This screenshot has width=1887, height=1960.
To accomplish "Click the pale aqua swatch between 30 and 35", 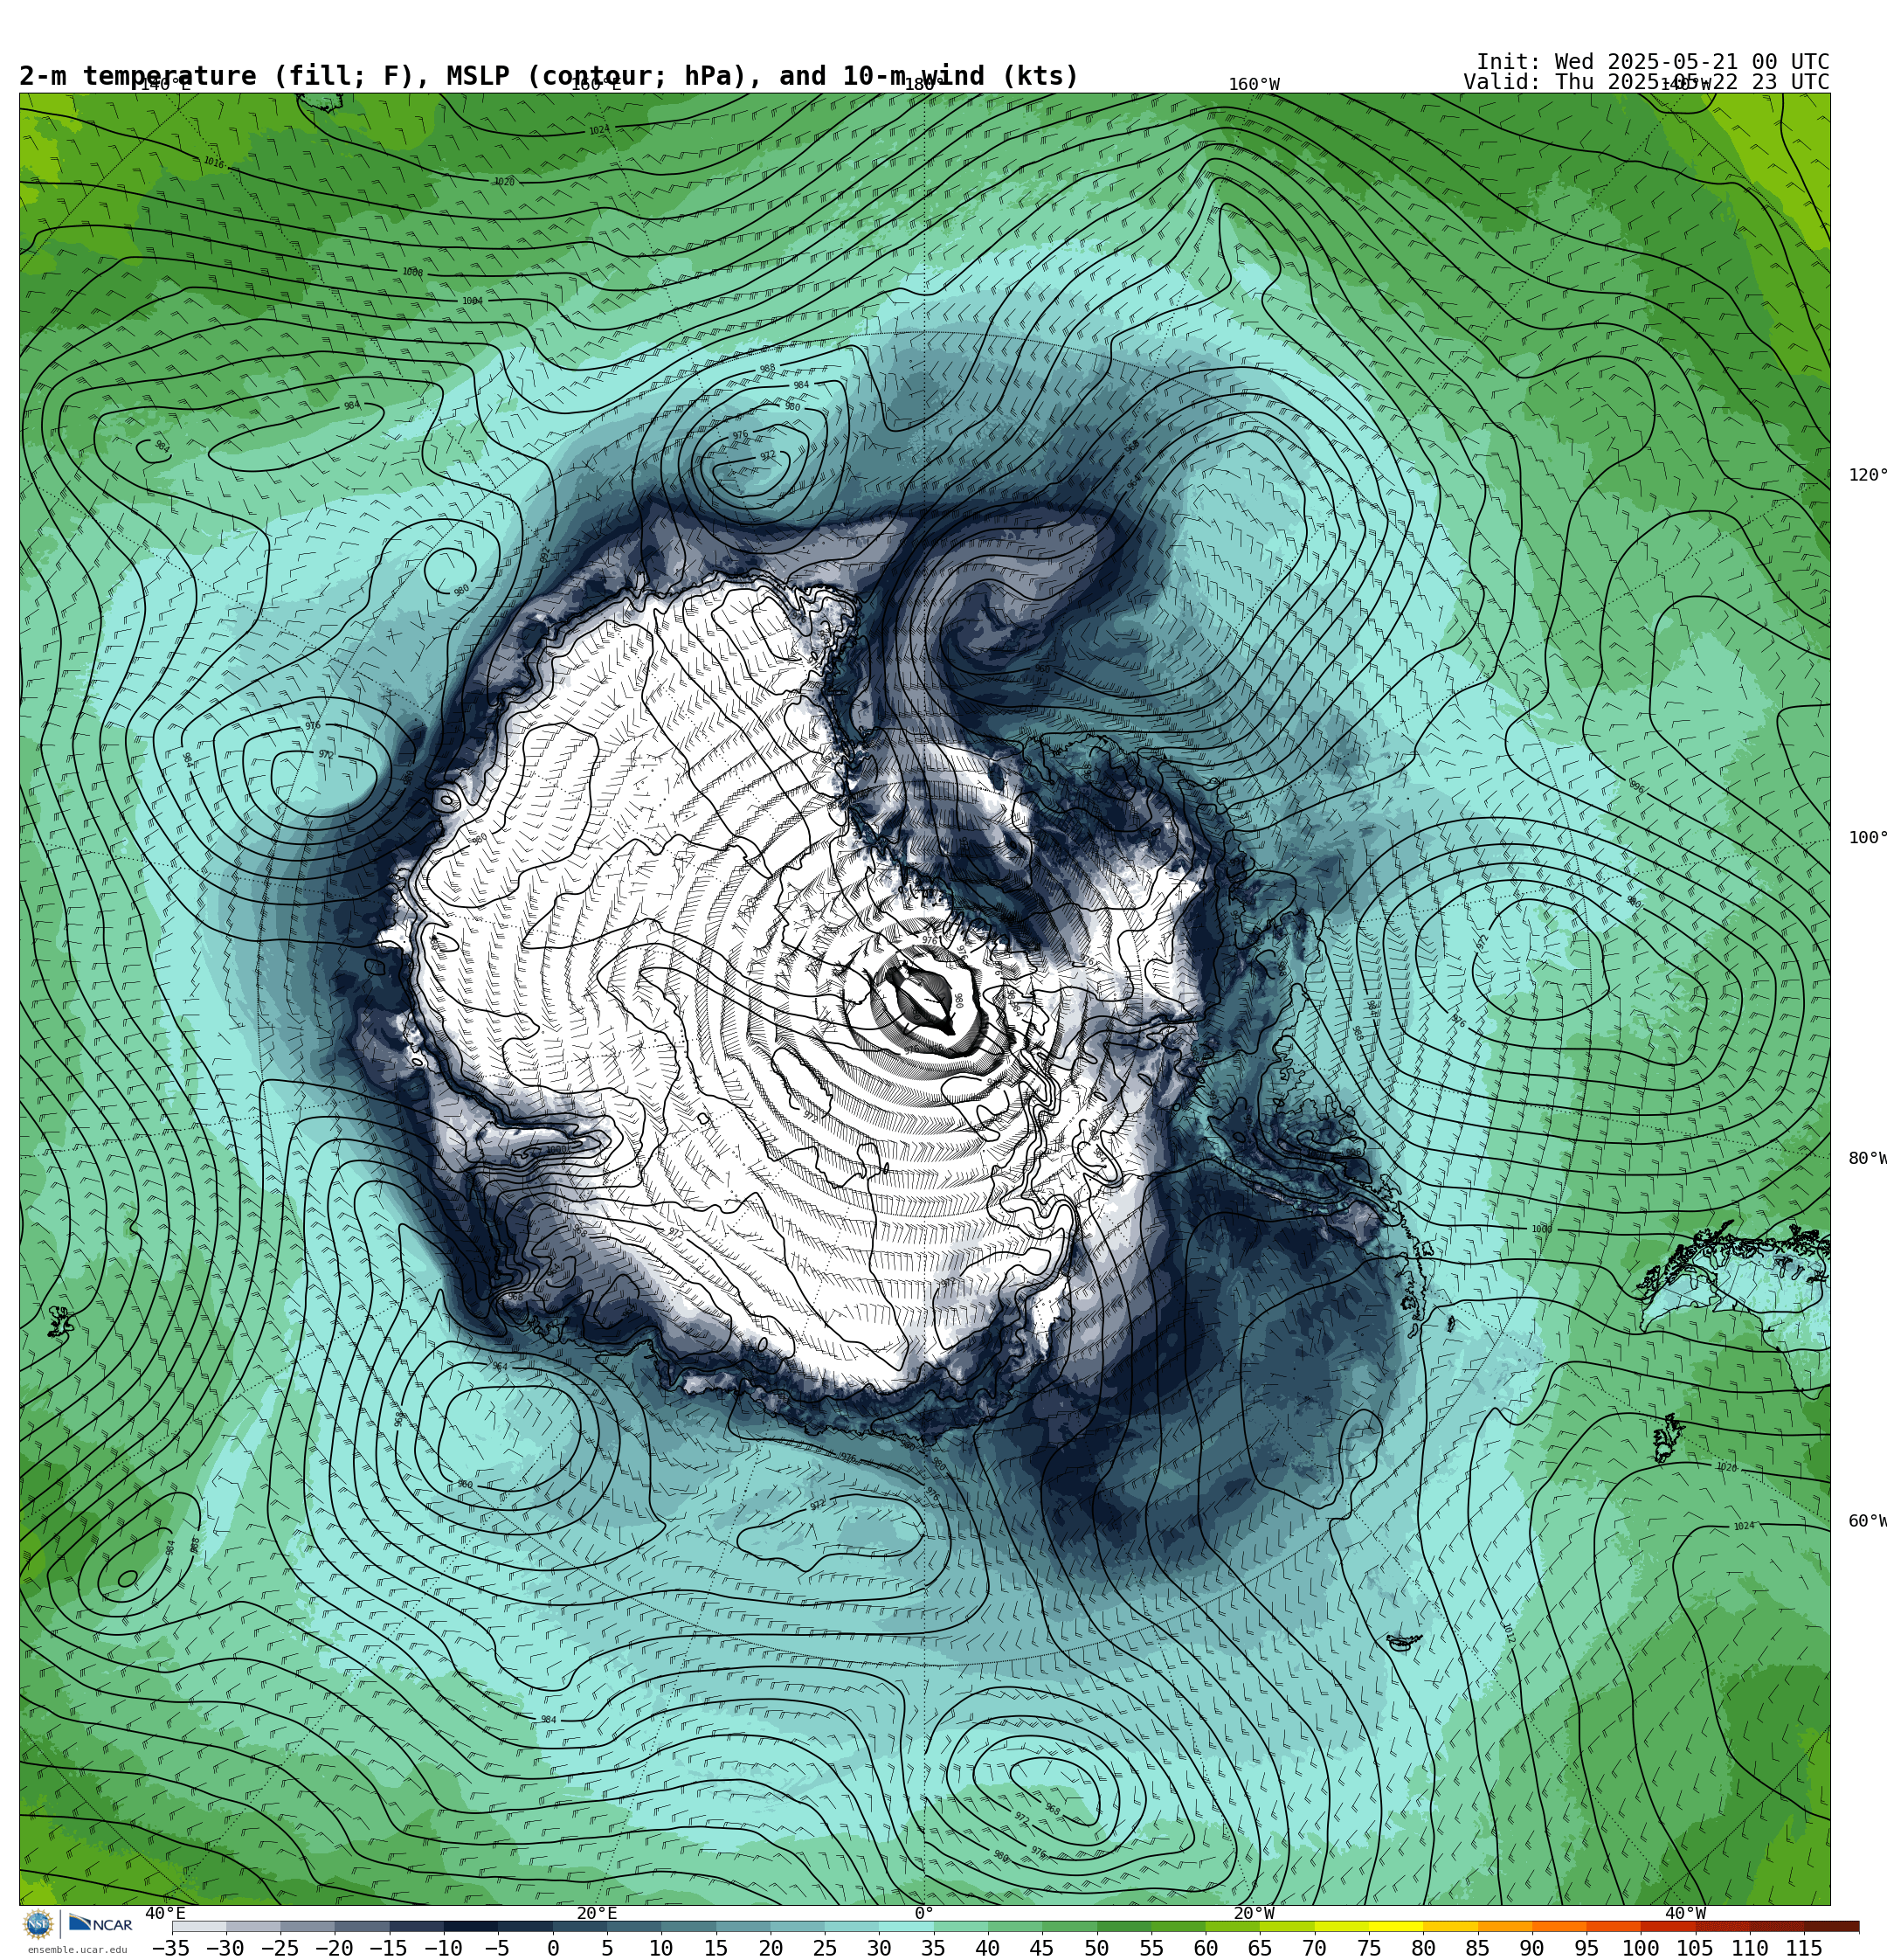I will (906, 1926).
